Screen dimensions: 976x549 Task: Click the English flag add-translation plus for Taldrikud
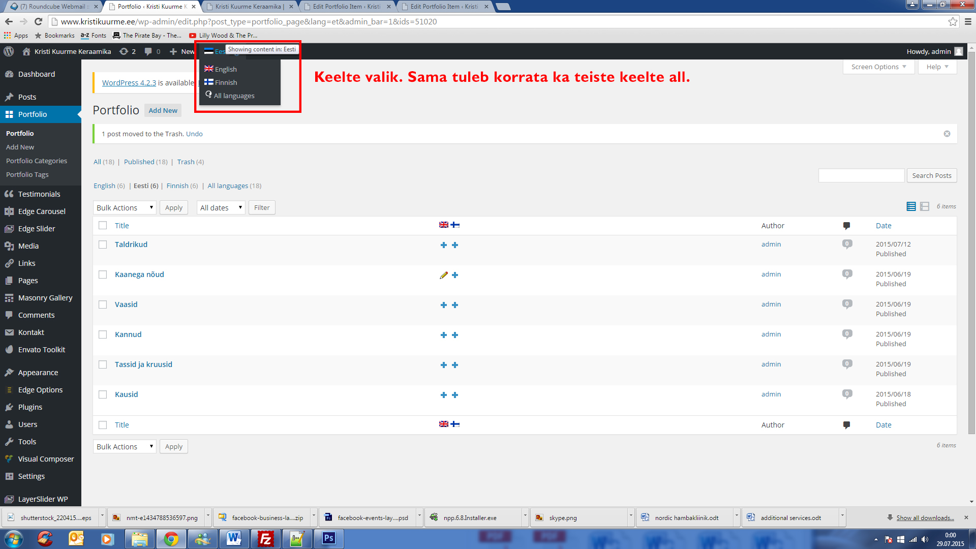point(444,245)
